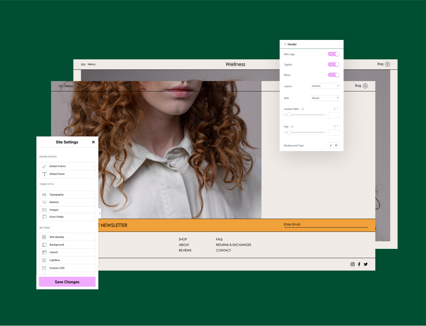Viewport: 426px width, 326px height.
Task: Click the Enter Email newsletter field
Action: (x=325, y=224)
